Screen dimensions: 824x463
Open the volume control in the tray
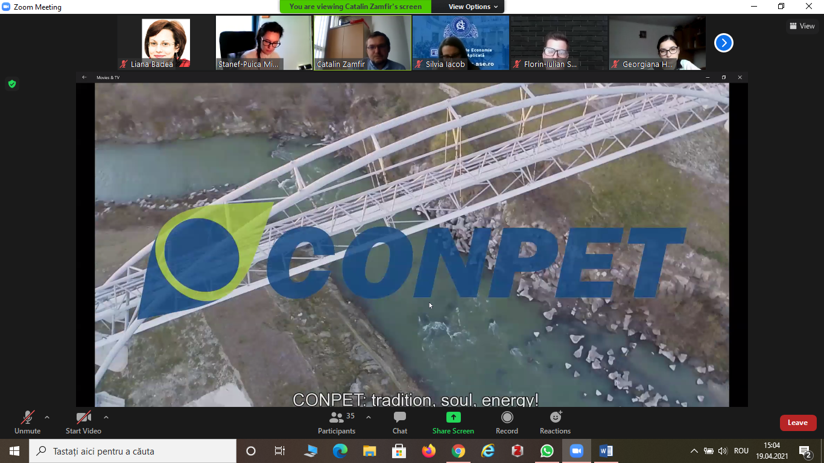[x=723, y=451]
